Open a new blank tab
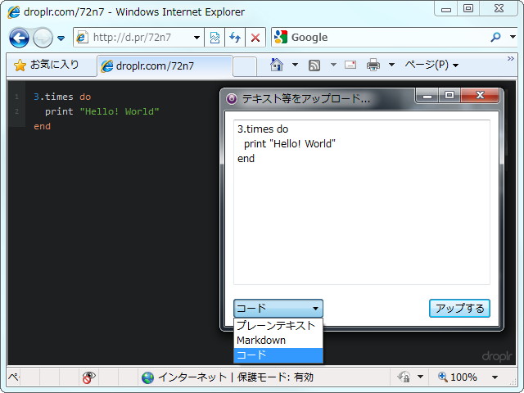Screen dimensions: 524x393 coord(245,66)
